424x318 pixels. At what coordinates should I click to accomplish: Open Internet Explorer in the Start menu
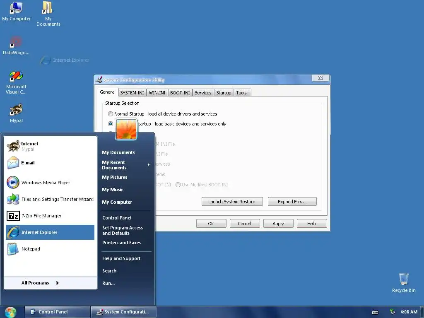click(x=50, y=232)
